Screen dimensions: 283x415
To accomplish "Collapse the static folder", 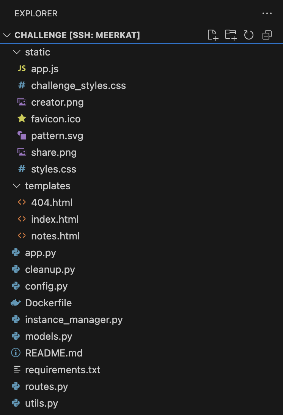I will pyautogui.click(x=17, y=52).
